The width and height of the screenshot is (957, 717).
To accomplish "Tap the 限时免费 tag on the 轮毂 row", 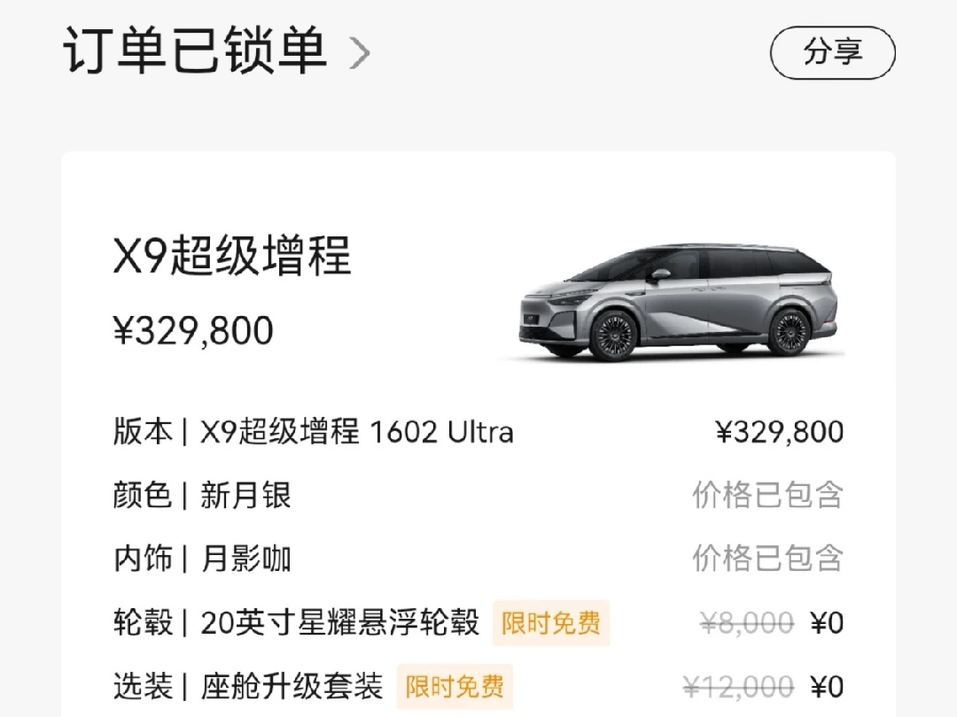I will point(551,623).
